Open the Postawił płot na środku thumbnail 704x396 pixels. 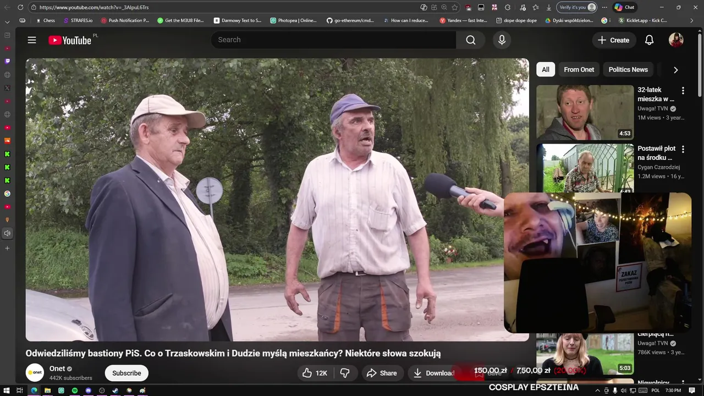585,168
